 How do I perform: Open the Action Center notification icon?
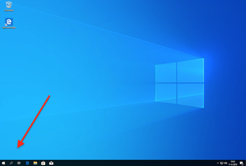242,163
